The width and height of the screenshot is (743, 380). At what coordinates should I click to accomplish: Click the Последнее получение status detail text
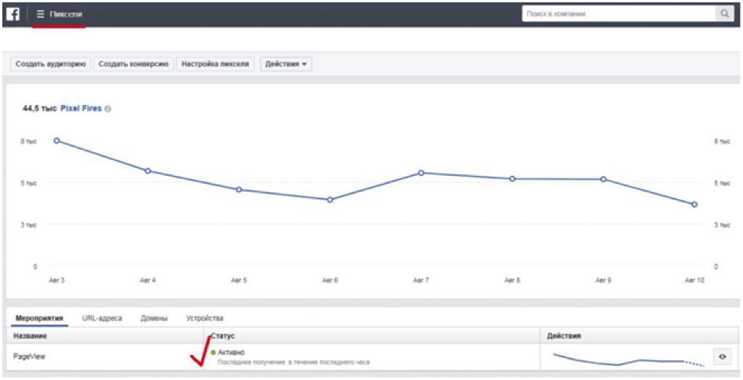pos(293,362)
